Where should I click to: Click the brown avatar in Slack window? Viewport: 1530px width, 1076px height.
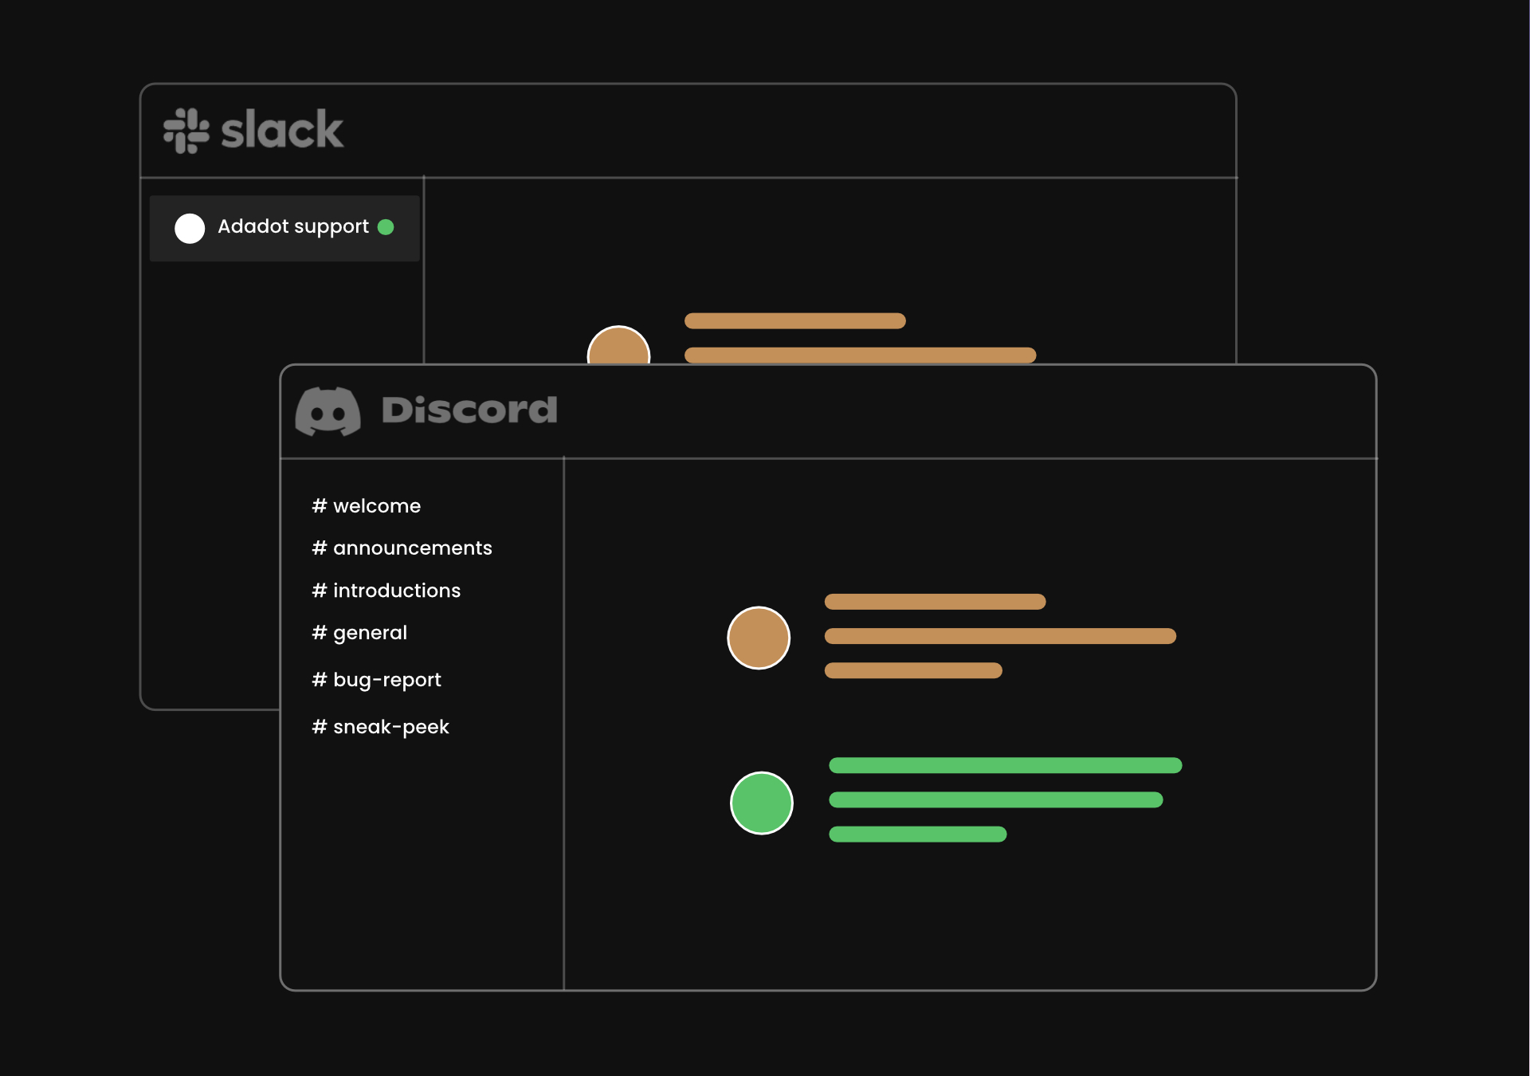click(618, 345)
